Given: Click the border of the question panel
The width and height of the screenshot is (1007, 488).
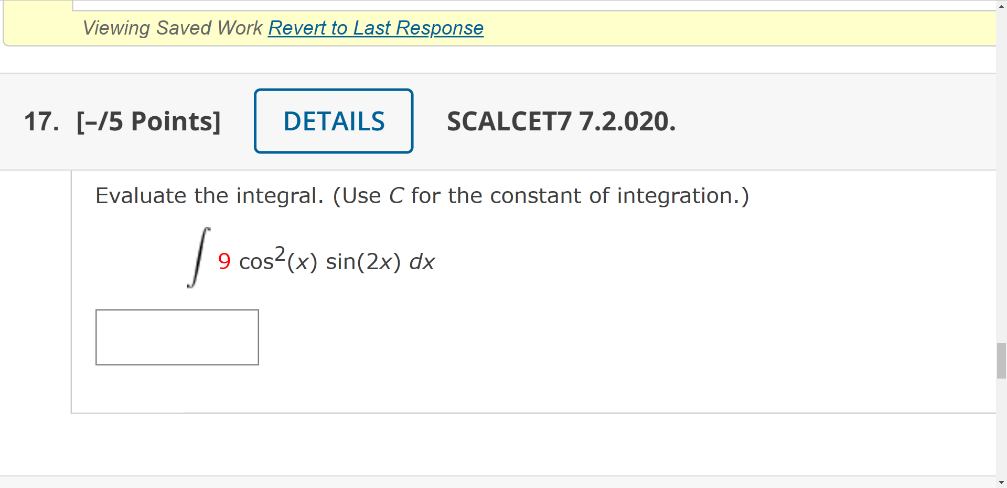Looking at the screenshot, I should [71, 288].
